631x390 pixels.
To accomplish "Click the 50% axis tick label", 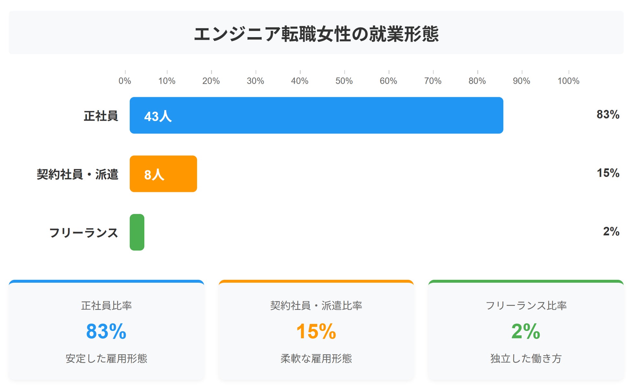I will click(x=344, y=81).
